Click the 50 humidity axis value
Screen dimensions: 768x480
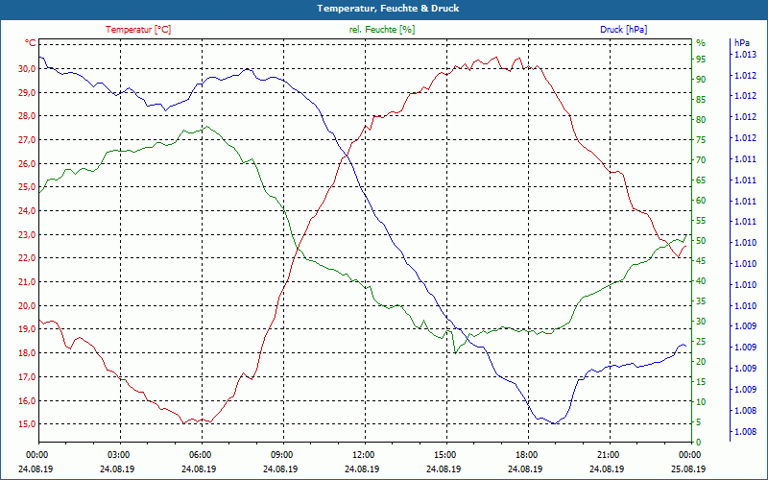(x=701, y=241)
